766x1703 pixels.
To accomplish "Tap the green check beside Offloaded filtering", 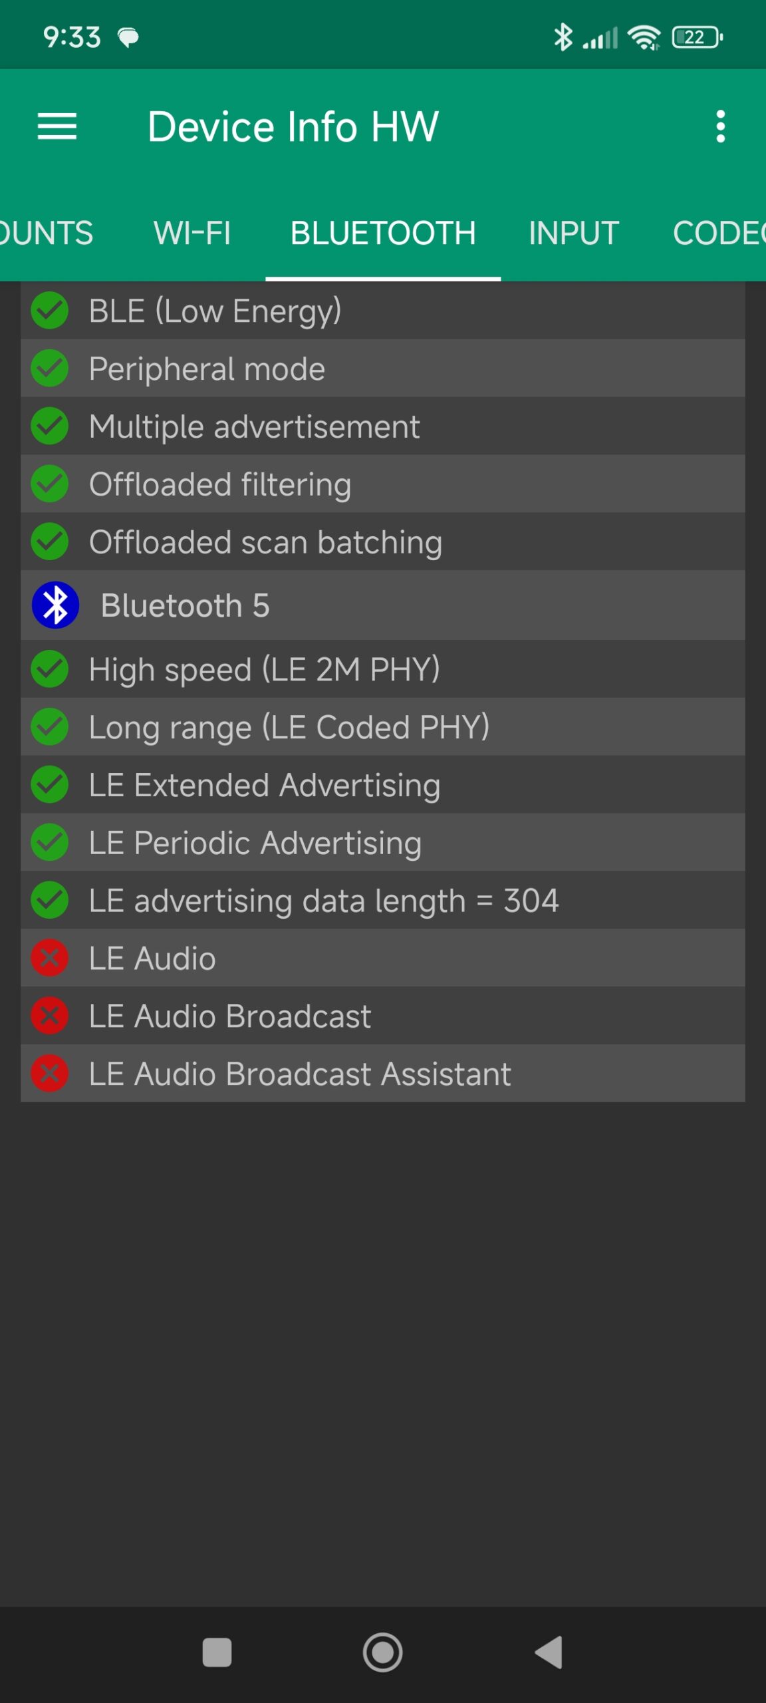I will coord(50,484).
